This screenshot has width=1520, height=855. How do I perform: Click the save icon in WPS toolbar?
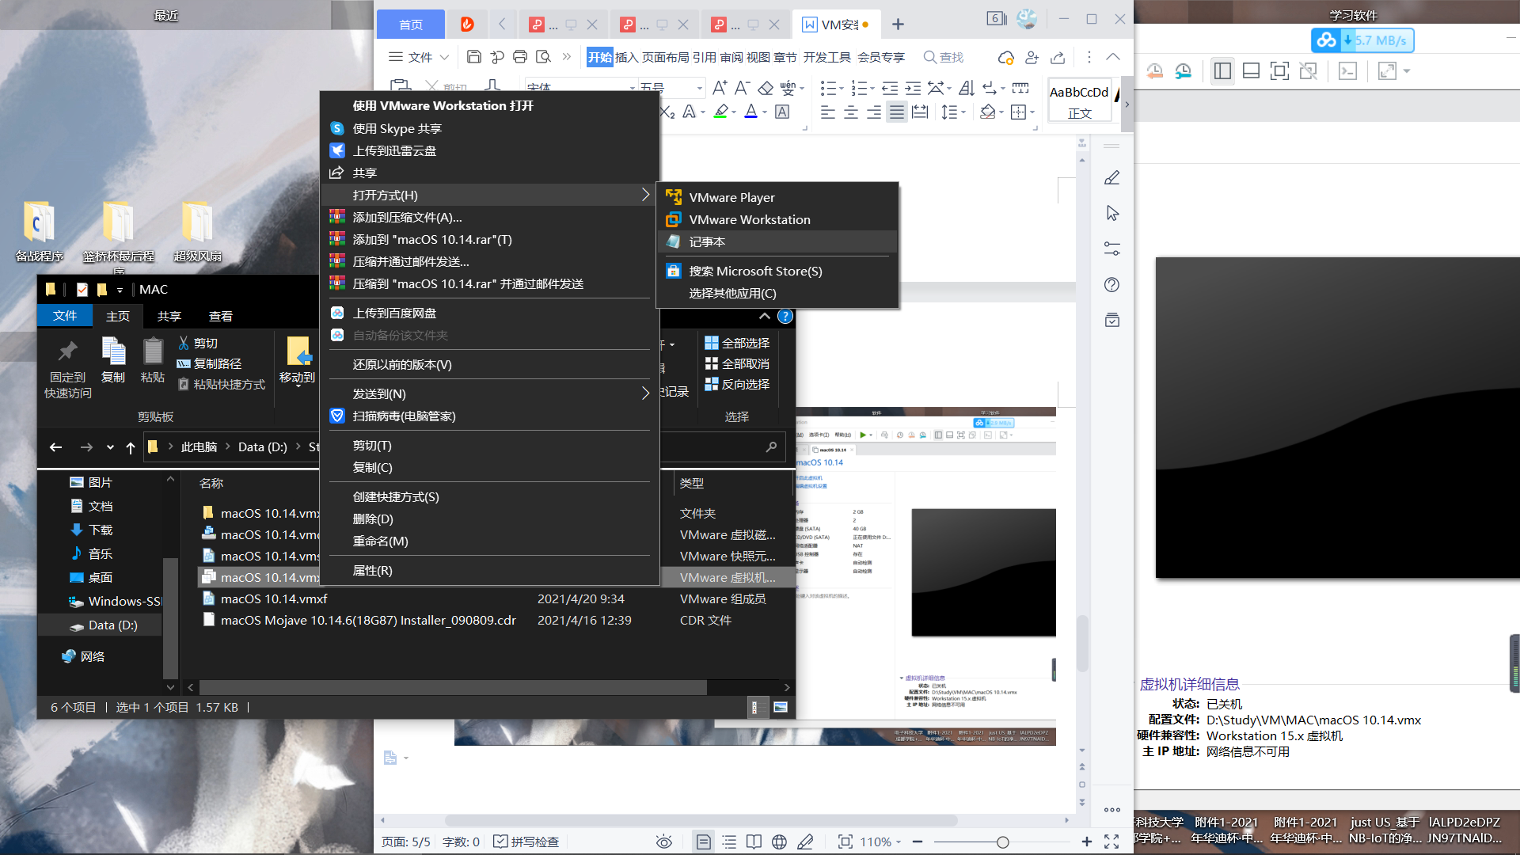(x=474, y=57)
